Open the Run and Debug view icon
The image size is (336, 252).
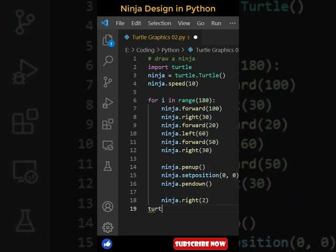tap(108, 103)
